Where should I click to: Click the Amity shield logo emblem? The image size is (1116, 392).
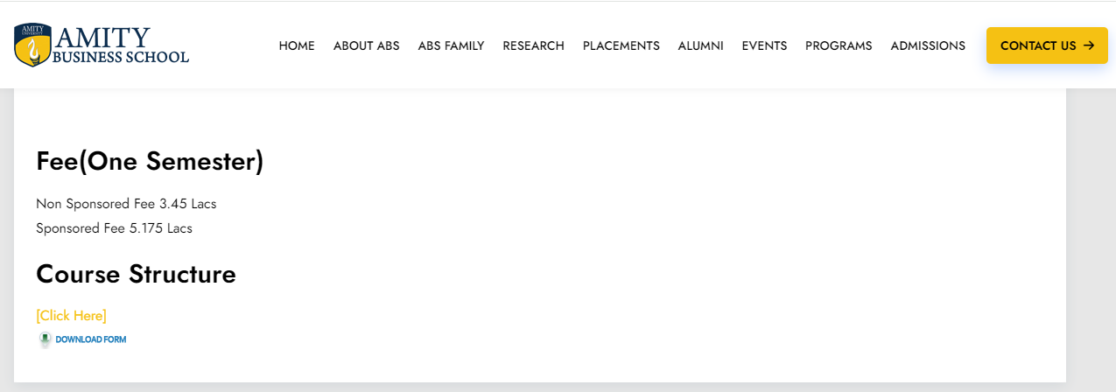click(x=32, y=45)
